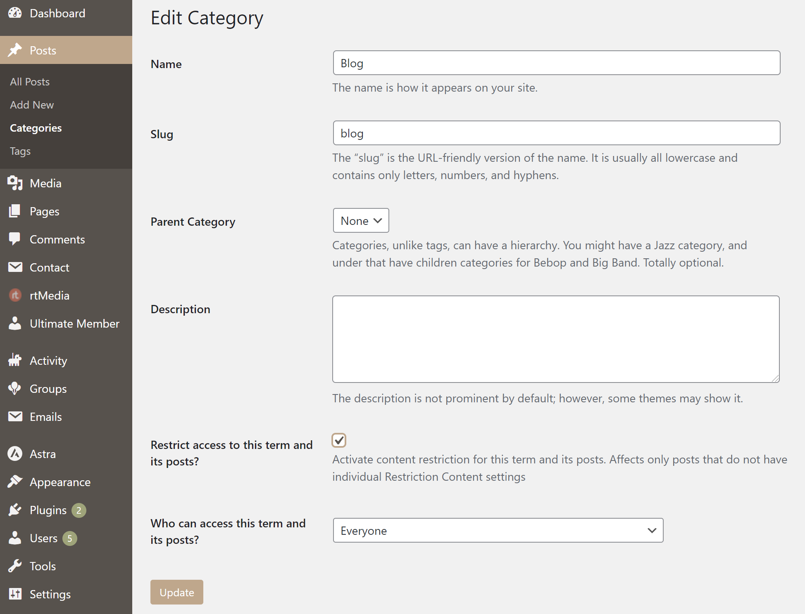
Task: Click the Media library icon
Action: point(15,183)
